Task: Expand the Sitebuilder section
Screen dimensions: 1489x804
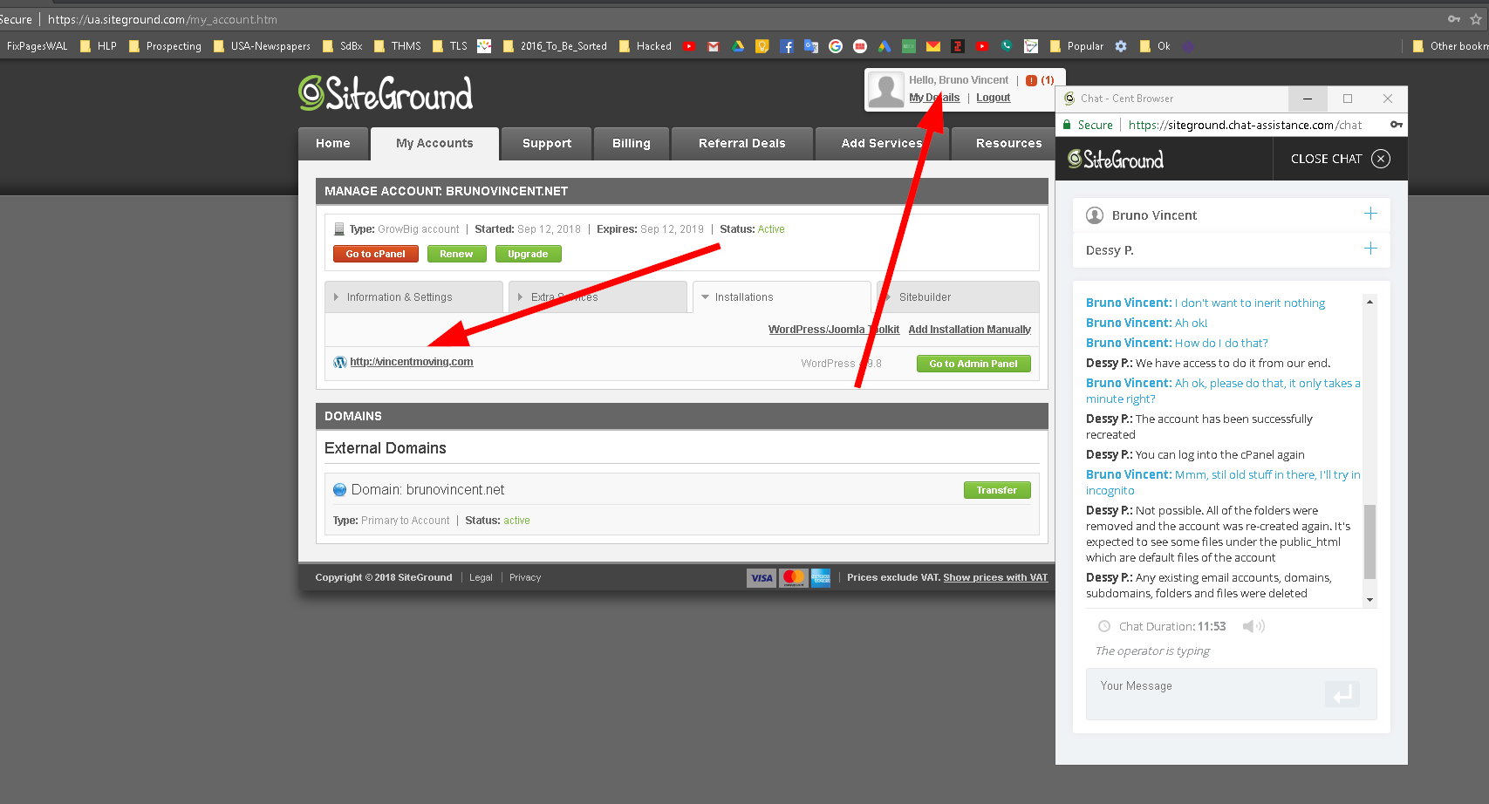Action: pyautogui.click(x=957, y=297)
